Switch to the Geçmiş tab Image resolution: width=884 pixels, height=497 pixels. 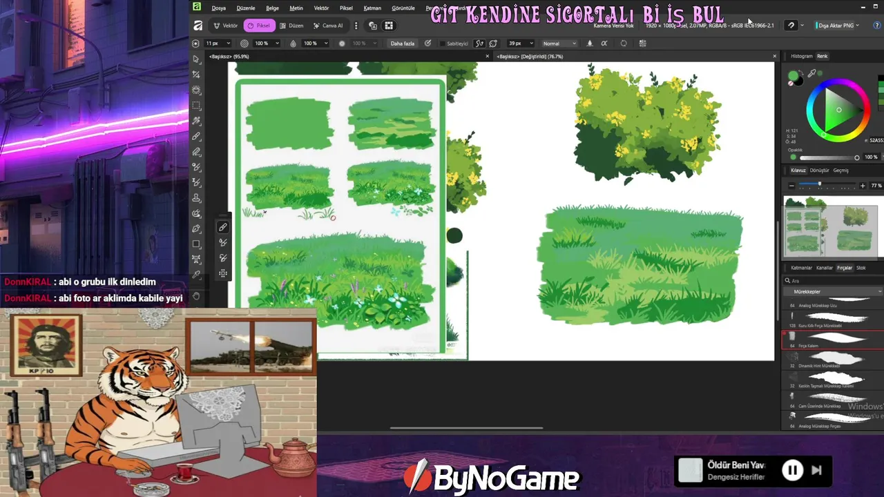[840, 170]
